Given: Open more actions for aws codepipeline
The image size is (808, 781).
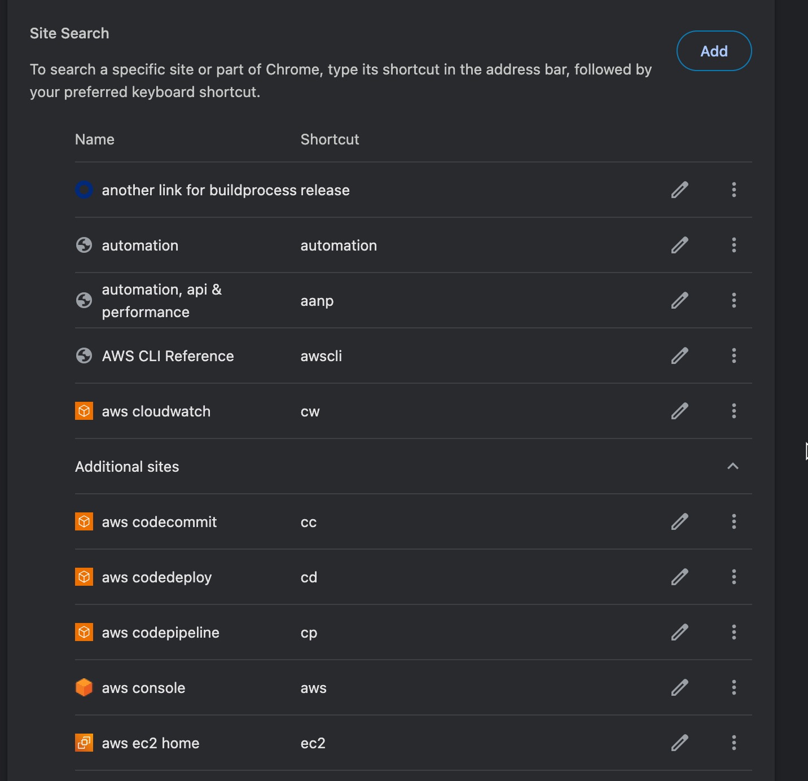Looking at the screenshot, I should [734, 632].
